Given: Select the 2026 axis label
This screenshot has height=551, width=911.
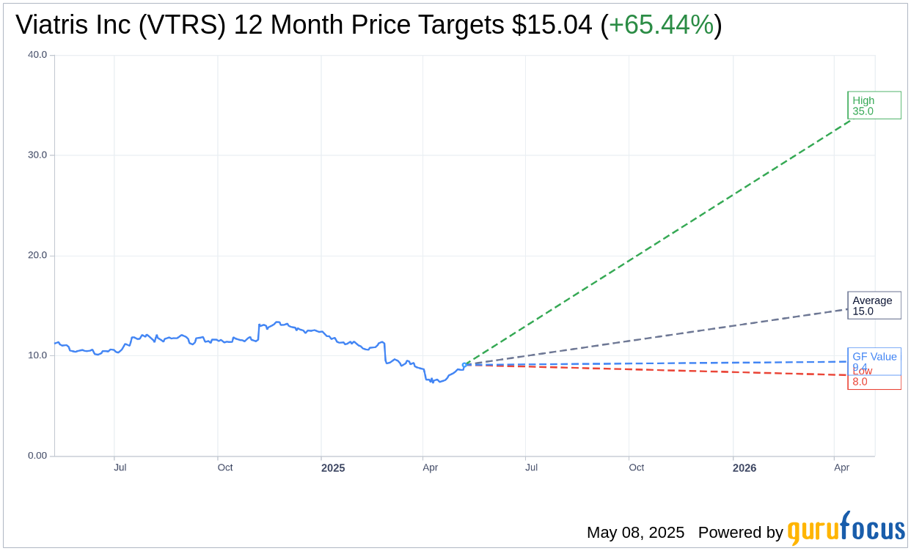Looking at the screenshot, I should pos(744,467).
